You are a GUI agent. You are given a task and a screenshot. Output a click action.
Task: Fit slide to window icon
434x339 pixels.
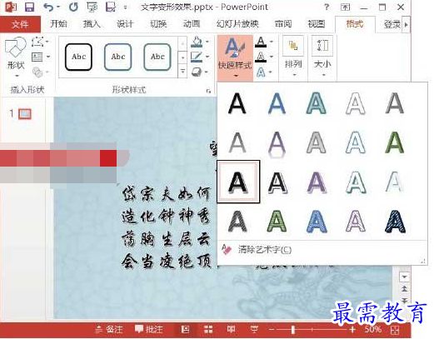(395, 330)
